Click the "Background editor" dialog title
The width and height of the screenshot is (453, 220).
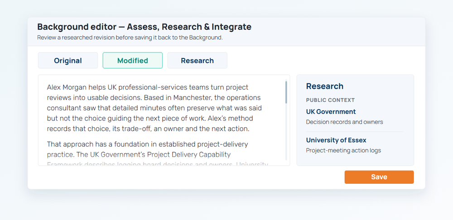pos(144,27)
